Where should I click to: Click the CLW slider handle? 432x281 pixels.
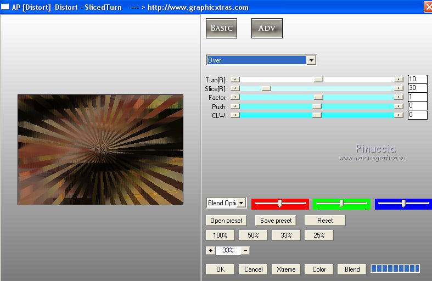(x=317, y=115)
